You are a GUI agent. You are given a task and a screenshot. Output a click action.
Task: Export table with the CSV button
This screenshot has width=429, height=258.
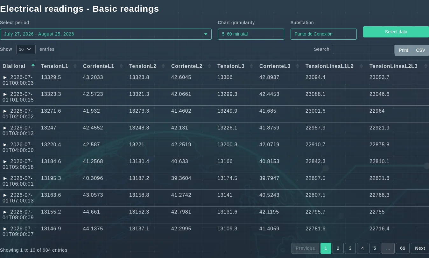pyautogui.click(x=420, y=50)
